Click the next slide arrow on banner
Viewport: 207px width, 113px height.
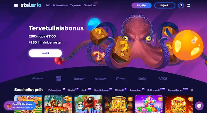tap(194, 41)
